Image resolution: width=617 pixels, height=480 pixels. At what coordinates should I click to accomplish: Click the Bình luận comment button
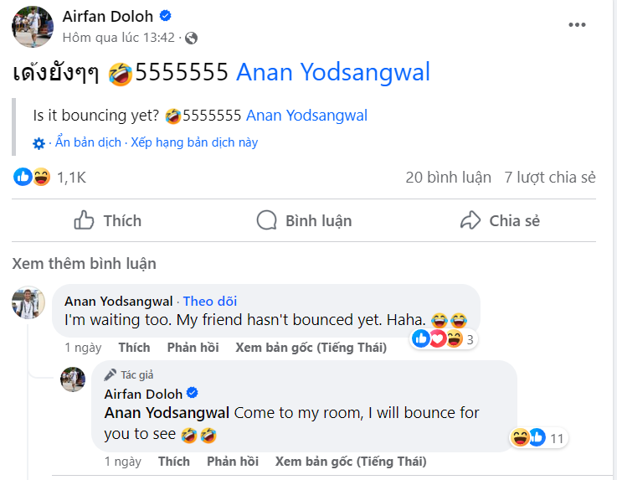304,220
